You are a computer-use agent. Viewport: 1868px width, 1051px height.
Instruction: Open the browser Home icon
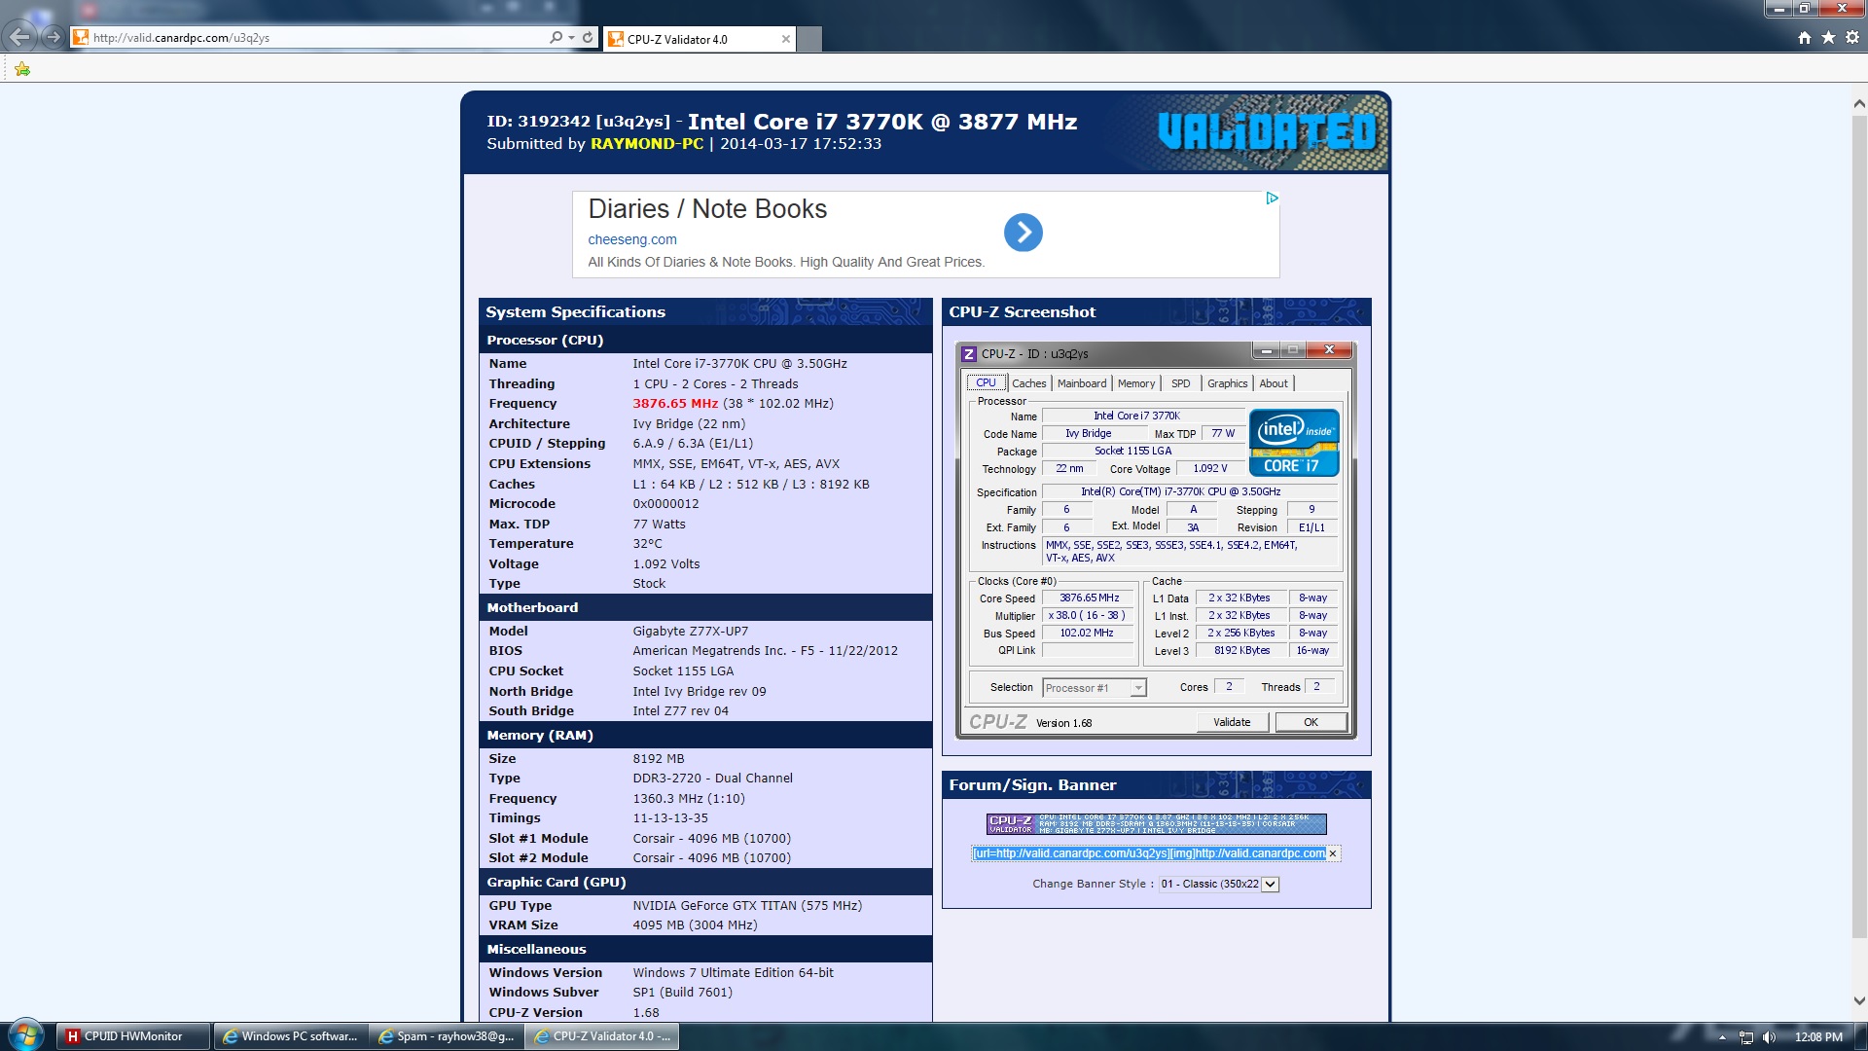(x=1805, y=38)
